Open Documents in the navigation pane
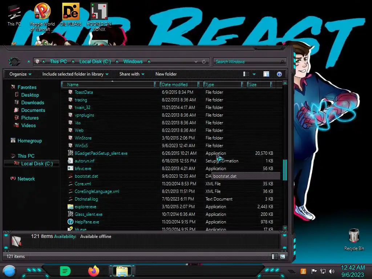The height and width of the screenshot is (279, 372). click(33, 110)
